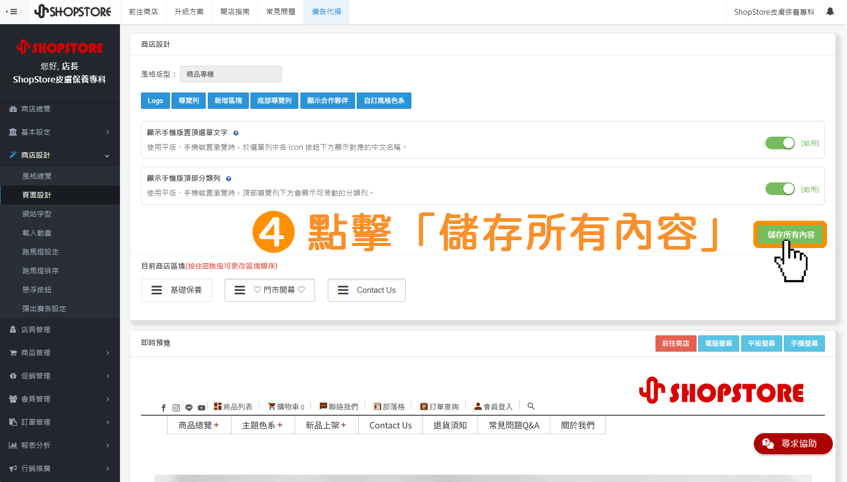The image size is (847, 482).
Task: Grab the drag handle icon of 基礎保養 block
Action: coord(157,290)
